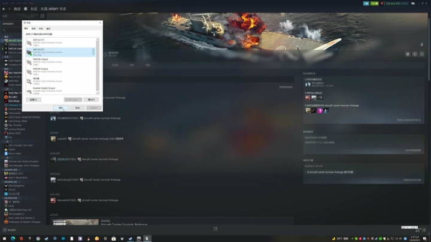Screen dimensions: 431x242
Task: Click the weather moon icon in taskbar
Action: click(x=333, y=238)
